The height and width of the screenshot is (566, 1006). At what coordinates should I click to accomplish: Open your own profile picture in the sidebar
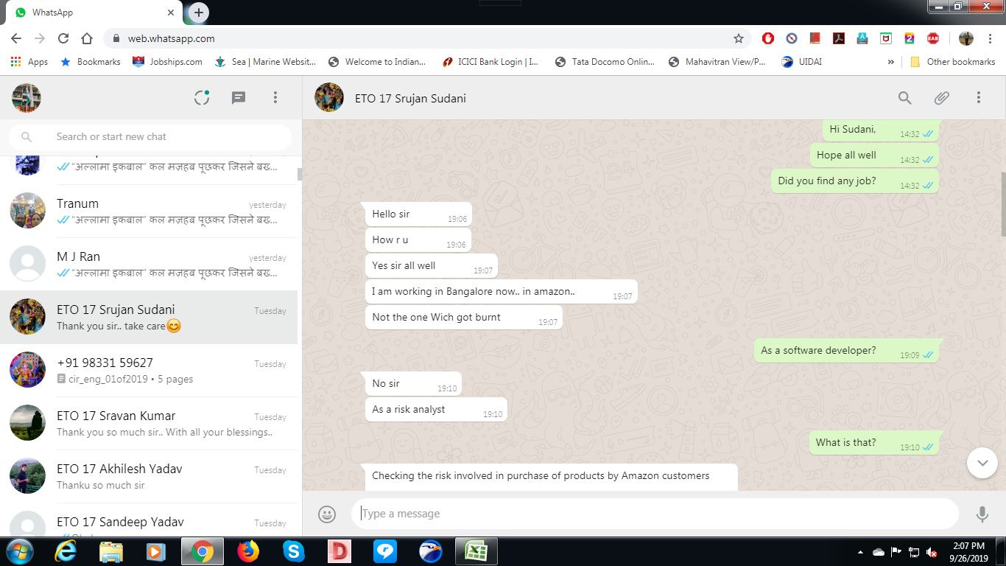point(27,98)
